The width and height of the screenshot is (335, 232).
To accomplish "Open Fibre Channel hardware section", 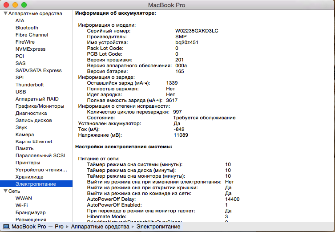I will click(32, 35).
